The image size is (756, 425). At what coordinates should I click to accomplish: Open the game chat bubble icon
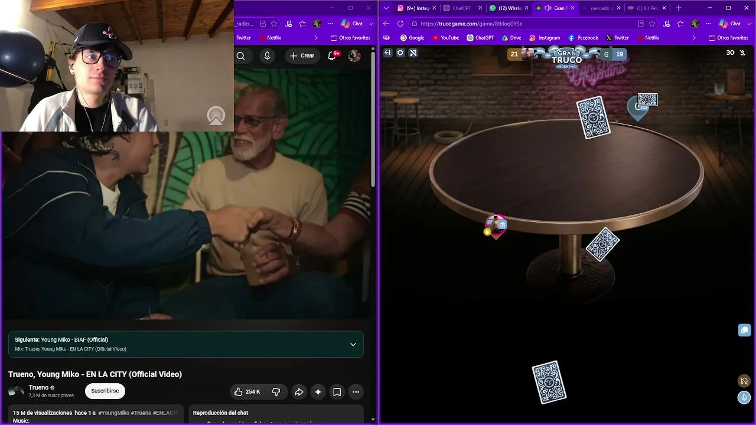click(x=744, y=330)
